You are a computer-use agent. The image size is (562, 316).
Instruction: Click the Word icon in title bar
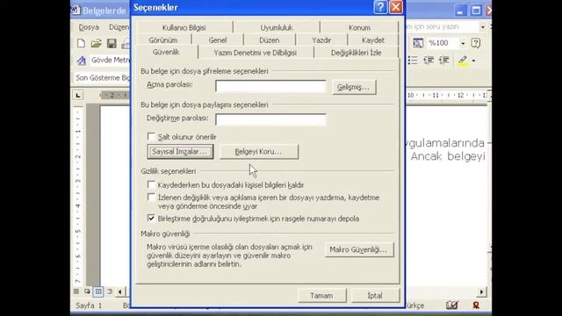pos(76,10)
